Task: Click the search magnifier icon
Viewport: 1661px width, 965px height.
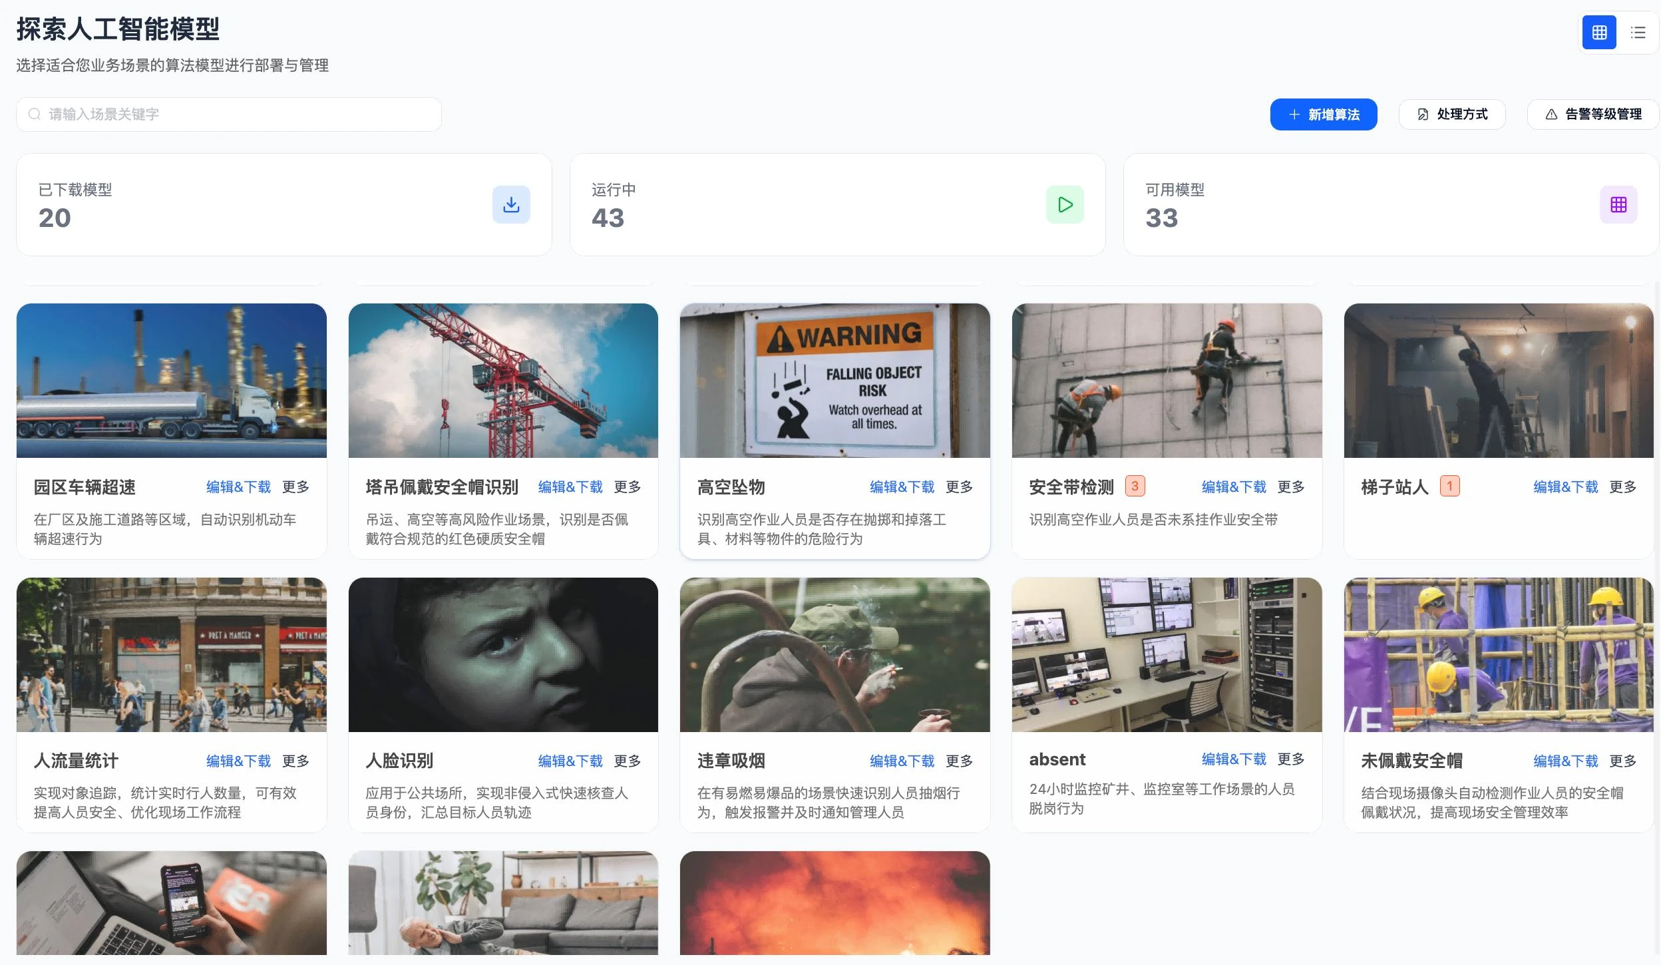Action: pyautogui.click(x=35, y=114)
